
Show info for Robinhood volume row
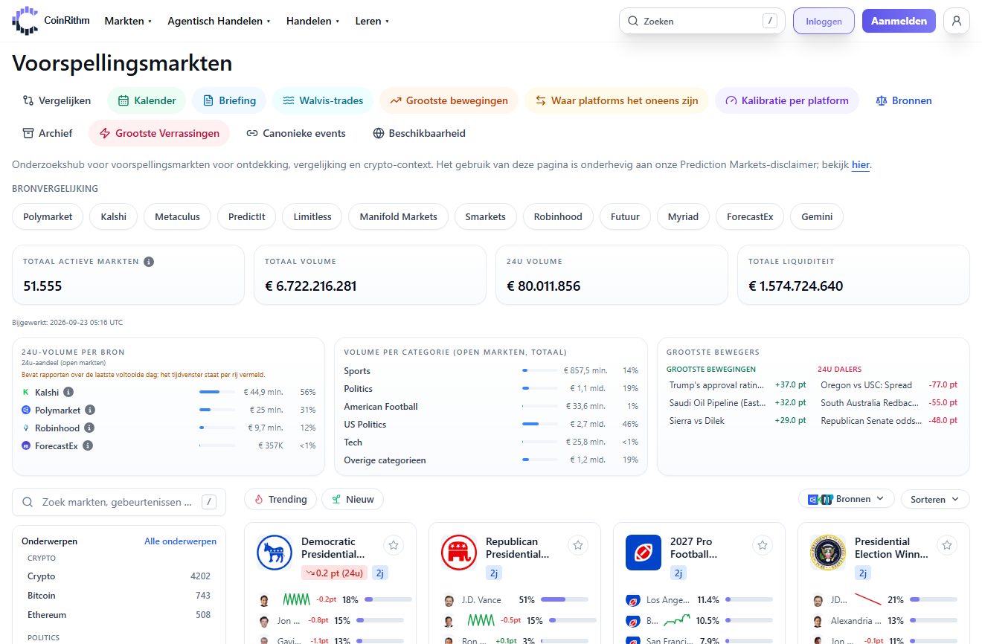point(89,428)
